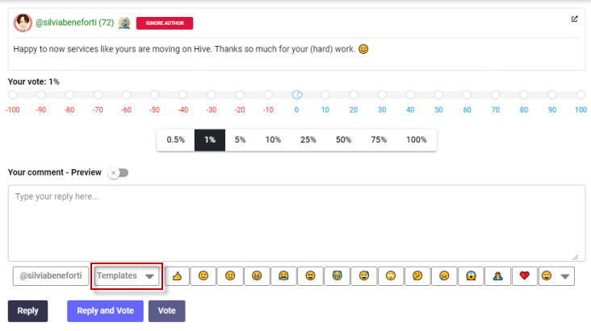The height and width of the screenshot is (331, 591).
Task: Select the 0.5% vote preset
Action: point(175,140)
